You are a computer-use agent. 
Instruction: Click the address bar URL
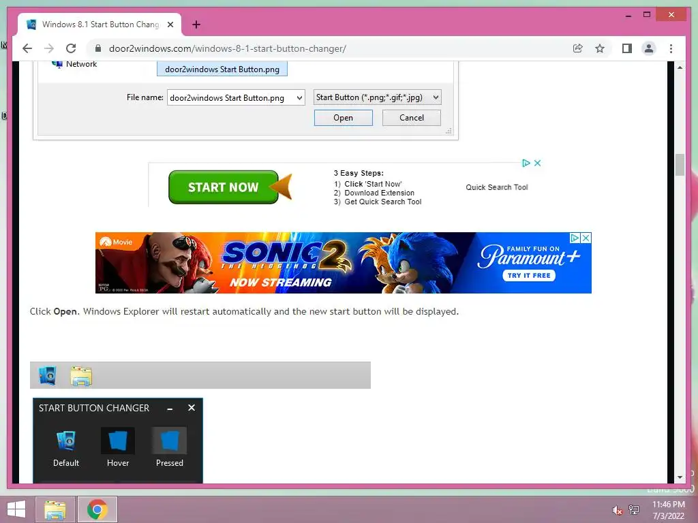[228, 48]
